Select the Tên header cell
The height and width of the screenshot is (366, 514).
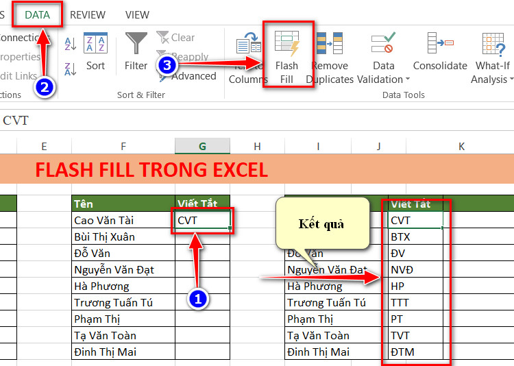pos(123,204)
